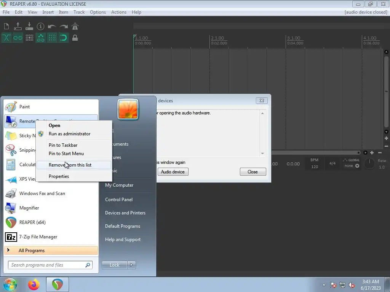Open Control Panel link

[x=119, y=200]
